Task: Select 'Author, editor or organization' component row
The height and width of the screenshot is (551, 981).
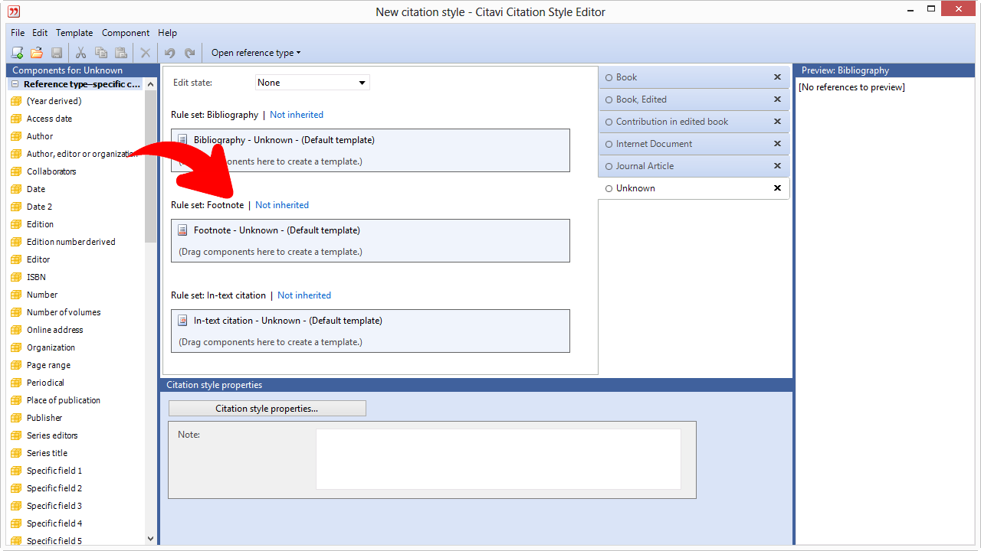Action: [76, 154]
